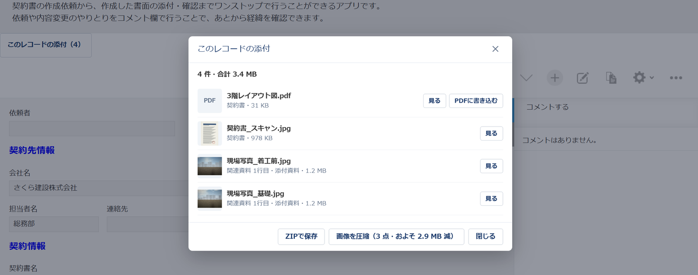Click the file name 3階レイアウト図.pdf
698x275 pixels.
tap(259, 96)
